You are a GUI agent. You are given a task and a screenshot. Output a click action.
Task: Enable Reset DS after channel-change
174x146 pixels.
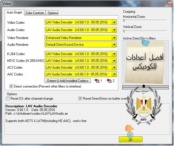[8, 98]
